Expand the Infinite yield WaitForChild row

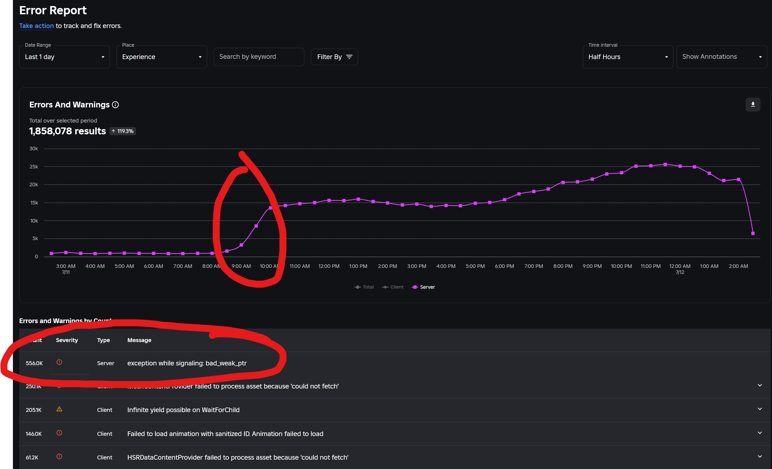point(759,409)
